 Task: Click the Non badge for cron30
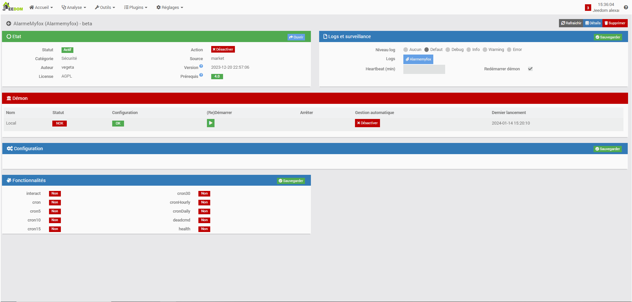tap(204, 194)
